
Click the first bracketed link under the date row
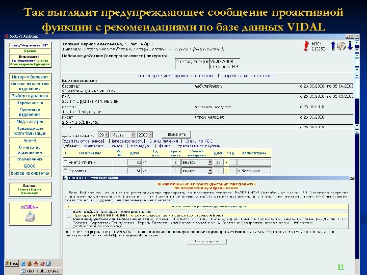[x=83, y=141]
